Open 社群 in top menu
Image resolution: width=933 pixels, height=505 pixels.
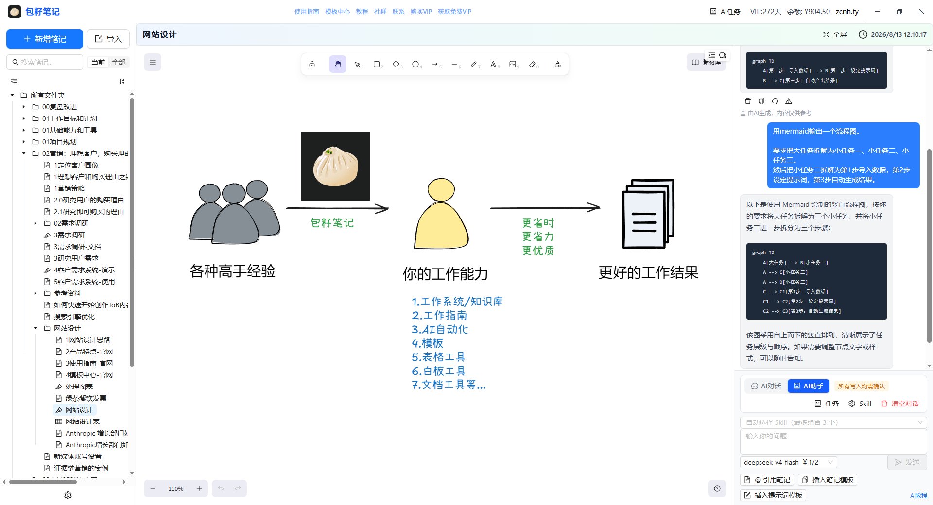380,12
